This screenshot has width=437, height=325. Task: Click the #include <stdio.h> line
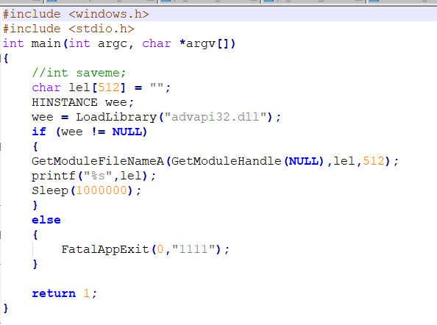(68, 29)
